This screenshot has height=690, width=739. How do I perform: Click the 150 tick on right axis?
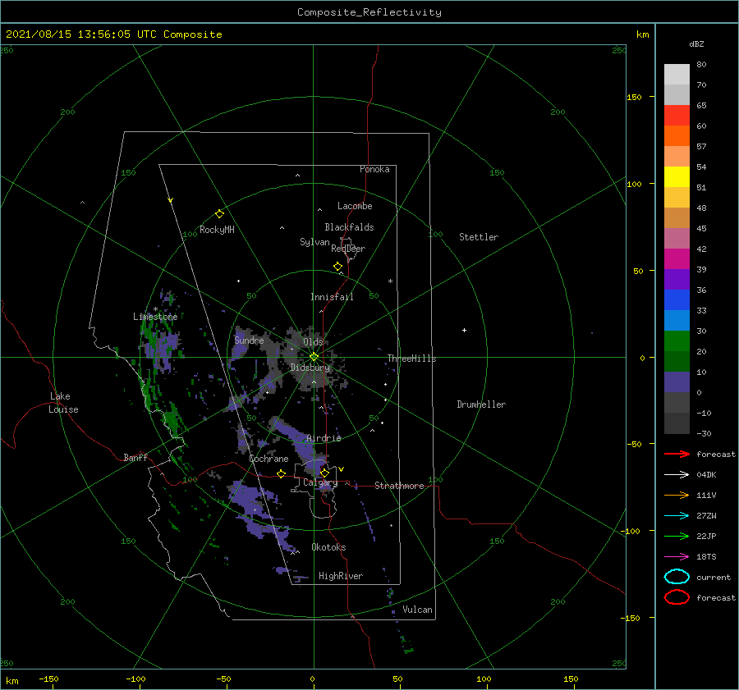click(634, 97)
